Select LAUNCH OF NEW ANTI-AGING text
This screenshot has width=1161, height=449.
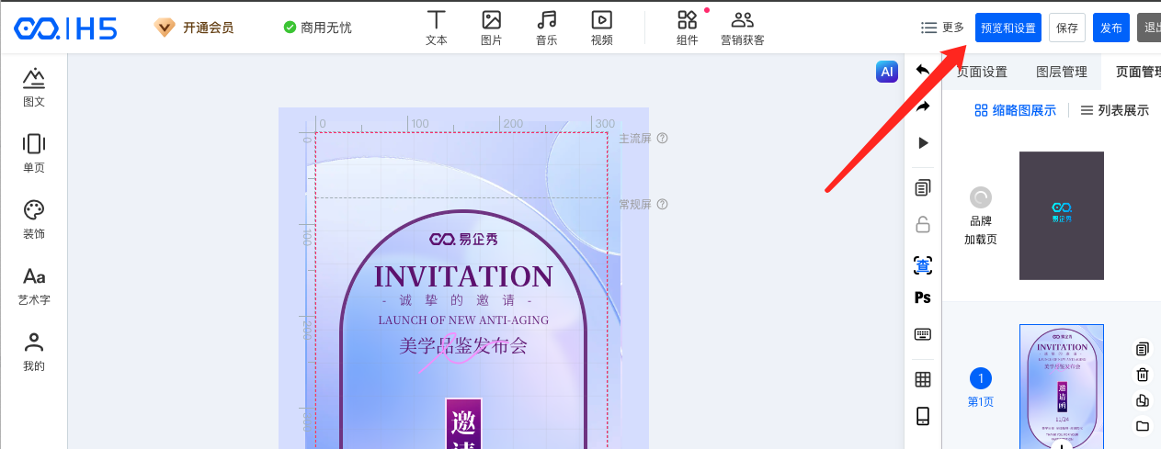[463, 320]
